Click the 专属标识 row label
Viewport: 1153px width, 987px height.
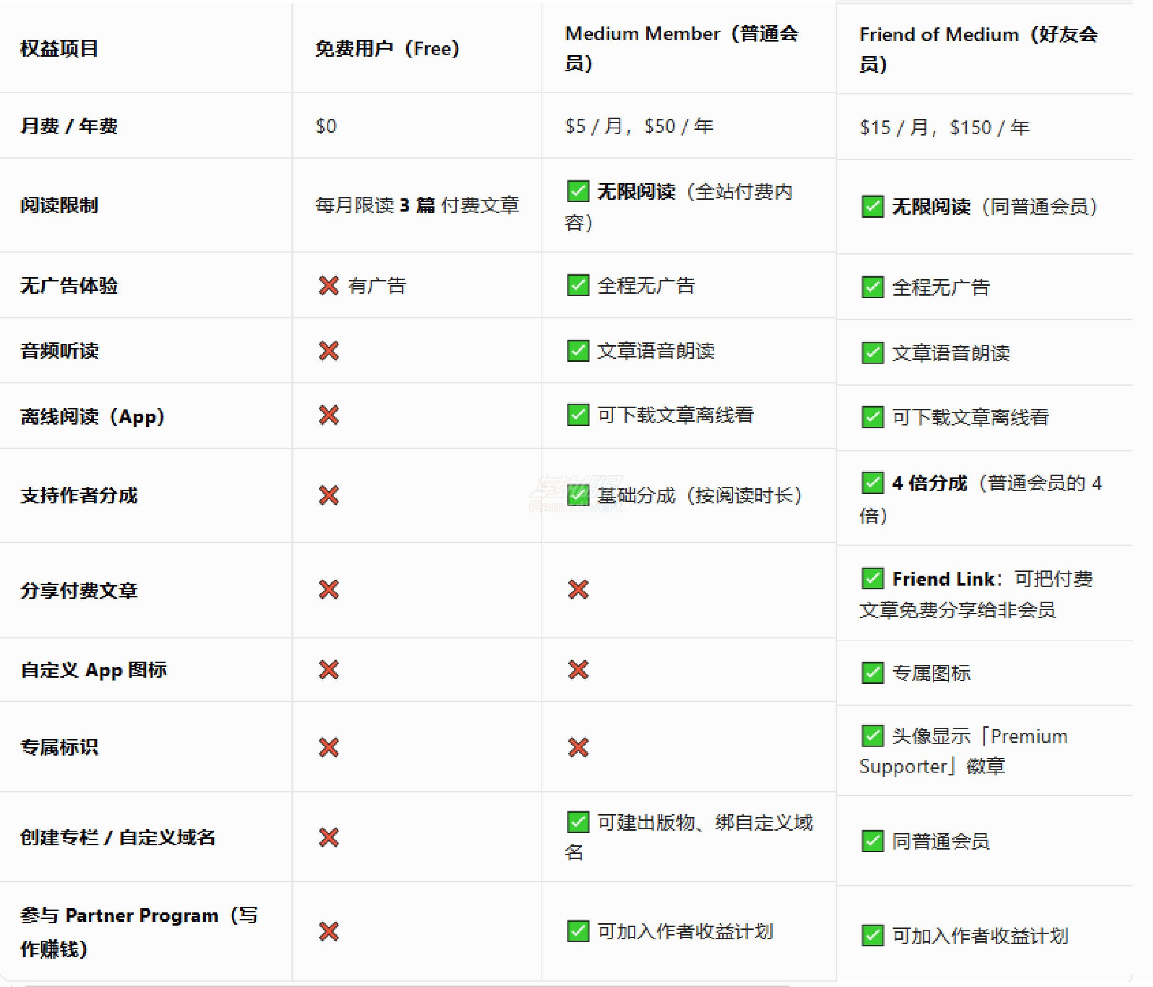[x=60, y=747]
